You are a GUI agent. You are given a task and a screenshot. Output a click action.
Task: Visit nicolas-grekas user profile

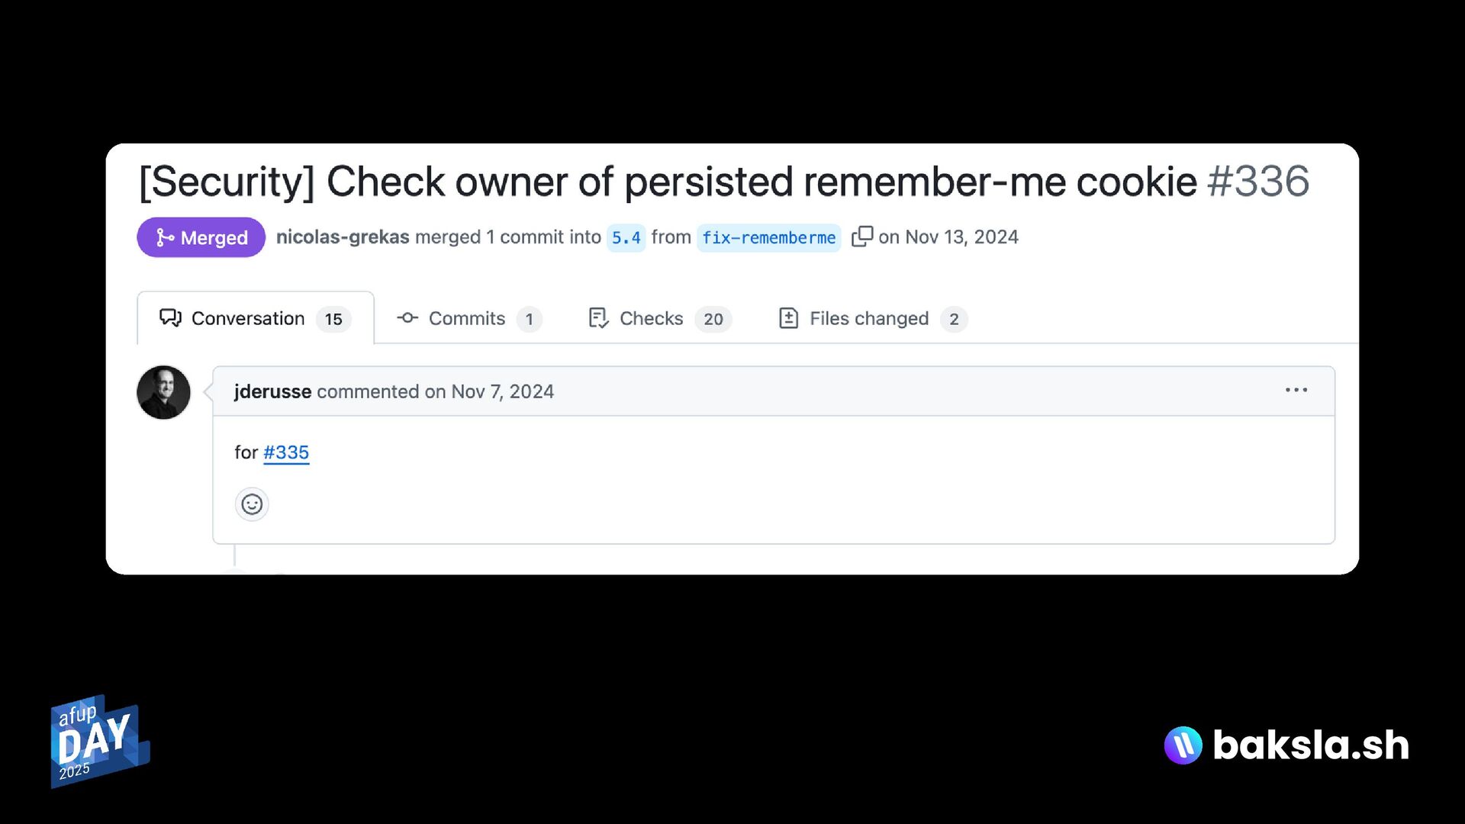[x=343, y=237]
